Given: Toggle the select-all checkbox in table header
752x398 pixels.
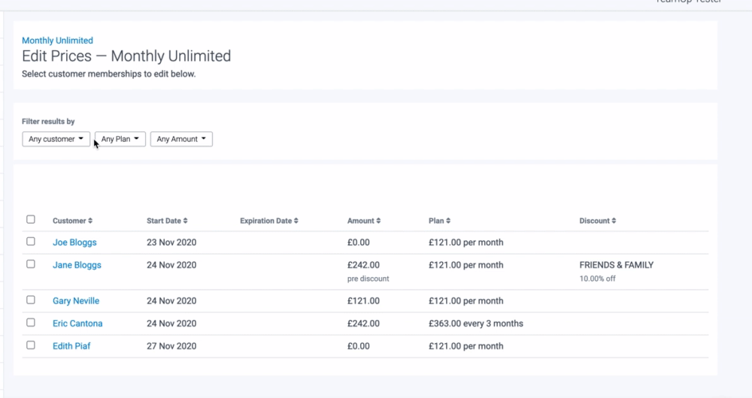Looking at the screenshot, I should click(x=31, y=219).
